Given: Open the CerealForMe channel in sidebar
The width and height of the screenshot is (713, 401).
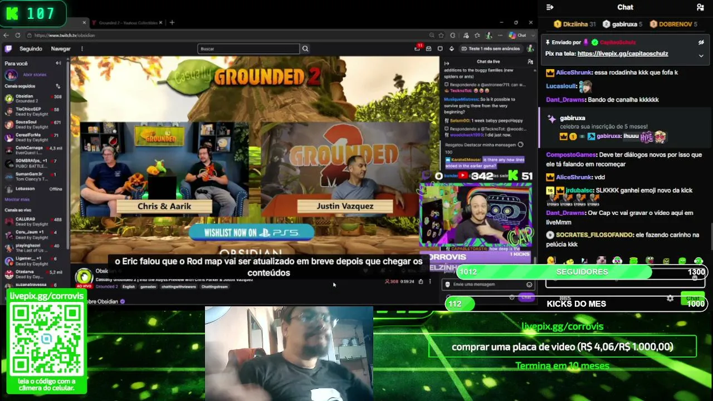Looking at the screenshot, I should point(33,137).
